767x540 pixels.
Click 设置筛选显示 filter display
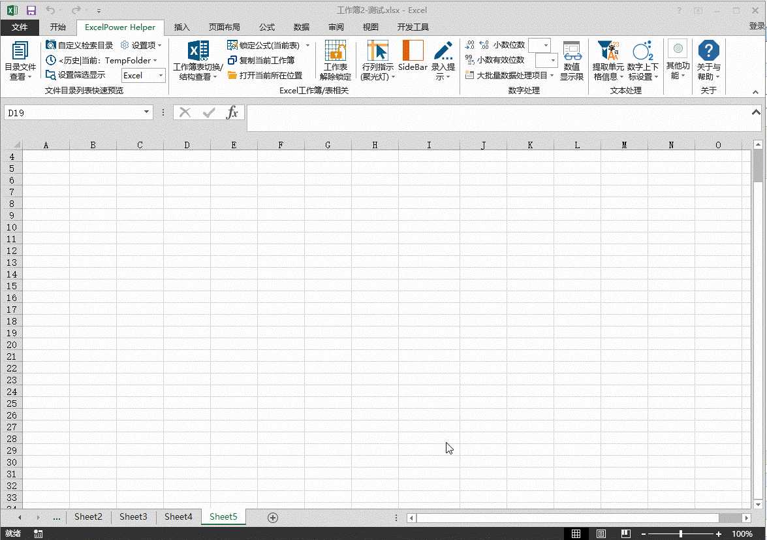pyautogui.click(x=75, y=75)
